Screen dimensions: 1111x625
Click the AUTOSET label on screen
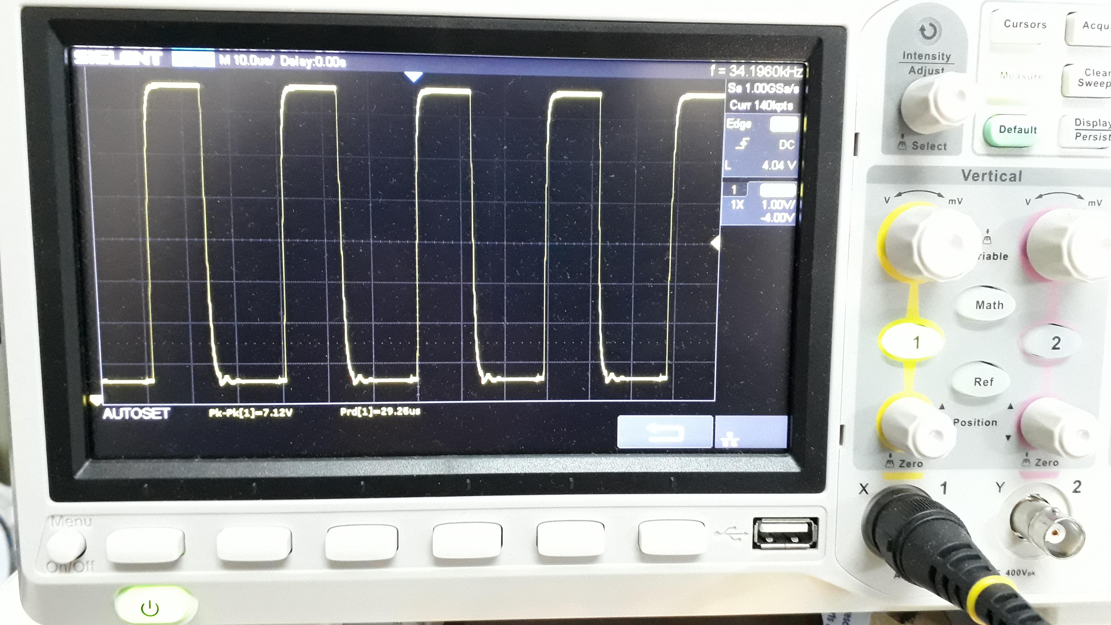click(136, 414)
